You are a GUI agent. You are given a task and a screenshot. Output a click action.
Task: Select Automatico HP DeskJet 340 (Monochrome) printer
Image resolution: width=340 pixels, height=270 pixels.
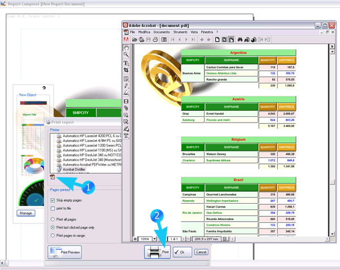click(x=92, y=160)
